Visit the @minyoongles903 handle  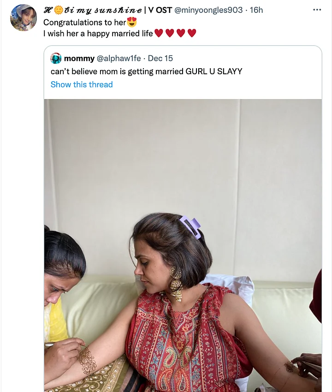click(x=208, y=10)
